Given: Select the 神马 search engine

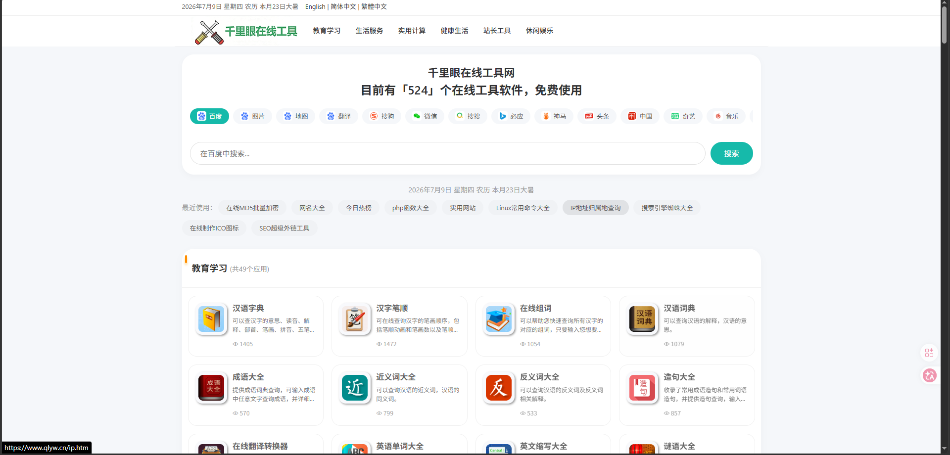Looking at the screenshot, I should point(554,116).
